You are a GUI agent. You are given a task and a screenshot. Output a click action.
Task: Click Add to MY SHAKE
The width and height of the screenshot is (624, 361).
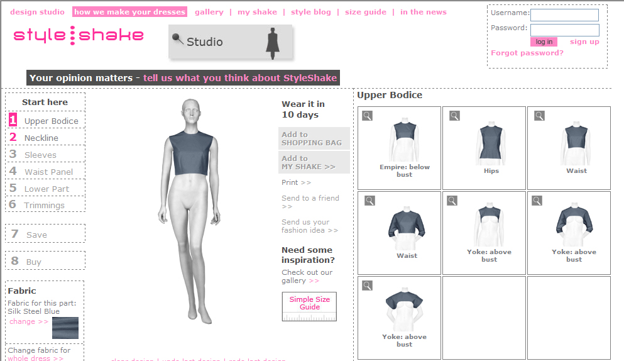pos(314,162)
